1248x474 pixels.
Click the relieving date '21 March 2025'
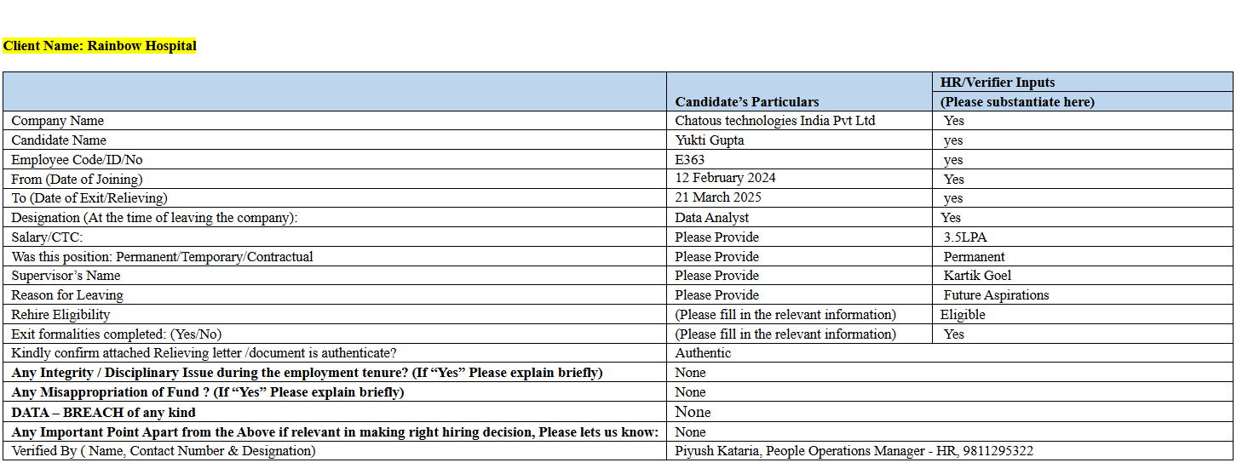coord(718,197)
